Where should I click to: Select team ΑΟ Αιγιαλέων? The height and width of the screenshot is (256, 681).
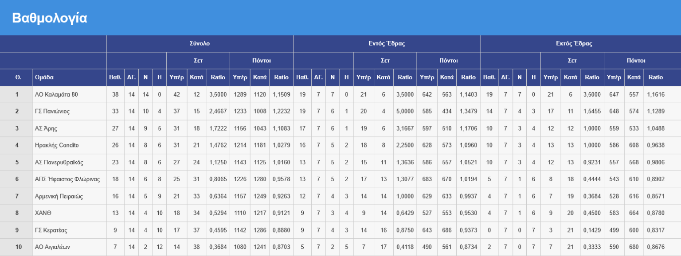[52, 247]
